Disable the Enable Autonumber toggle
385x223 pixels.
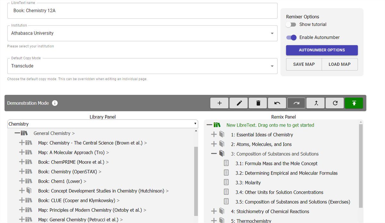tap(291, 37)
